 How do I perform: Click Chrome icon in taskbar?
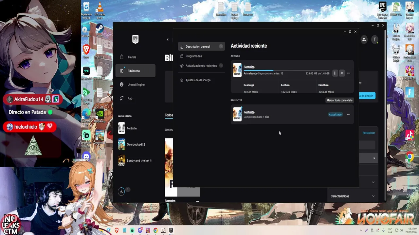(x=155, y=230)
